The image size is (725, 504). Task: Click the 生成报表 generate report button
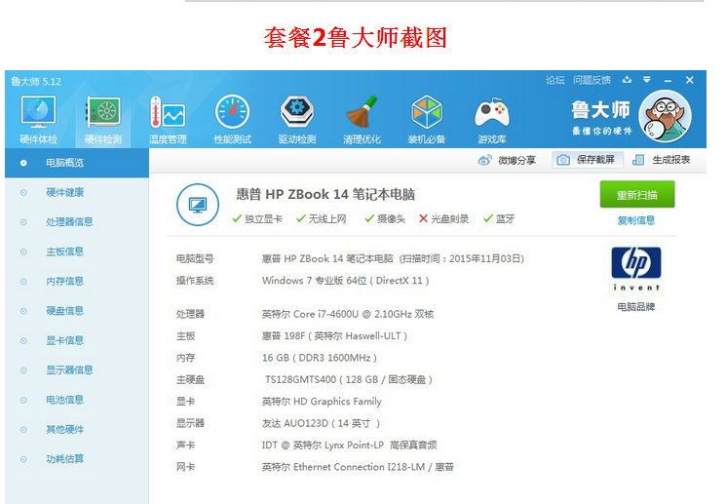pos(662,160)
